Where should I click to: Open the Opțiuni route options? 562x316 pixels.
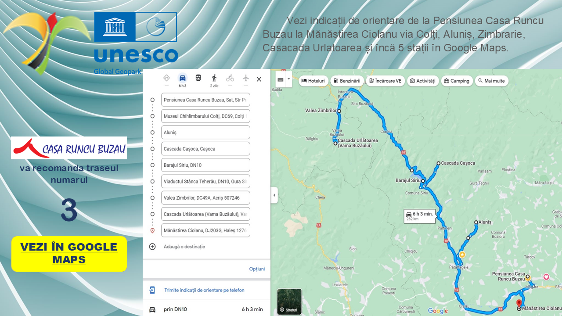click(x=257, y=269)
